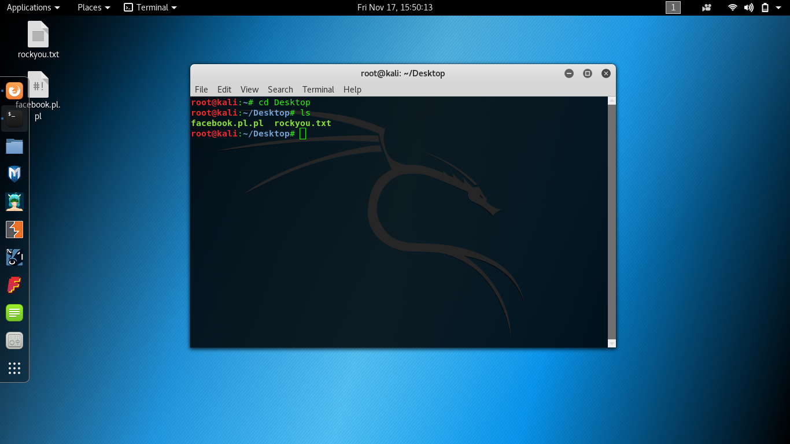Image resolution: width=790 pixels, height=444 pixels.
Task: Launch Firefox from the dock
Action: click(14, 91)
